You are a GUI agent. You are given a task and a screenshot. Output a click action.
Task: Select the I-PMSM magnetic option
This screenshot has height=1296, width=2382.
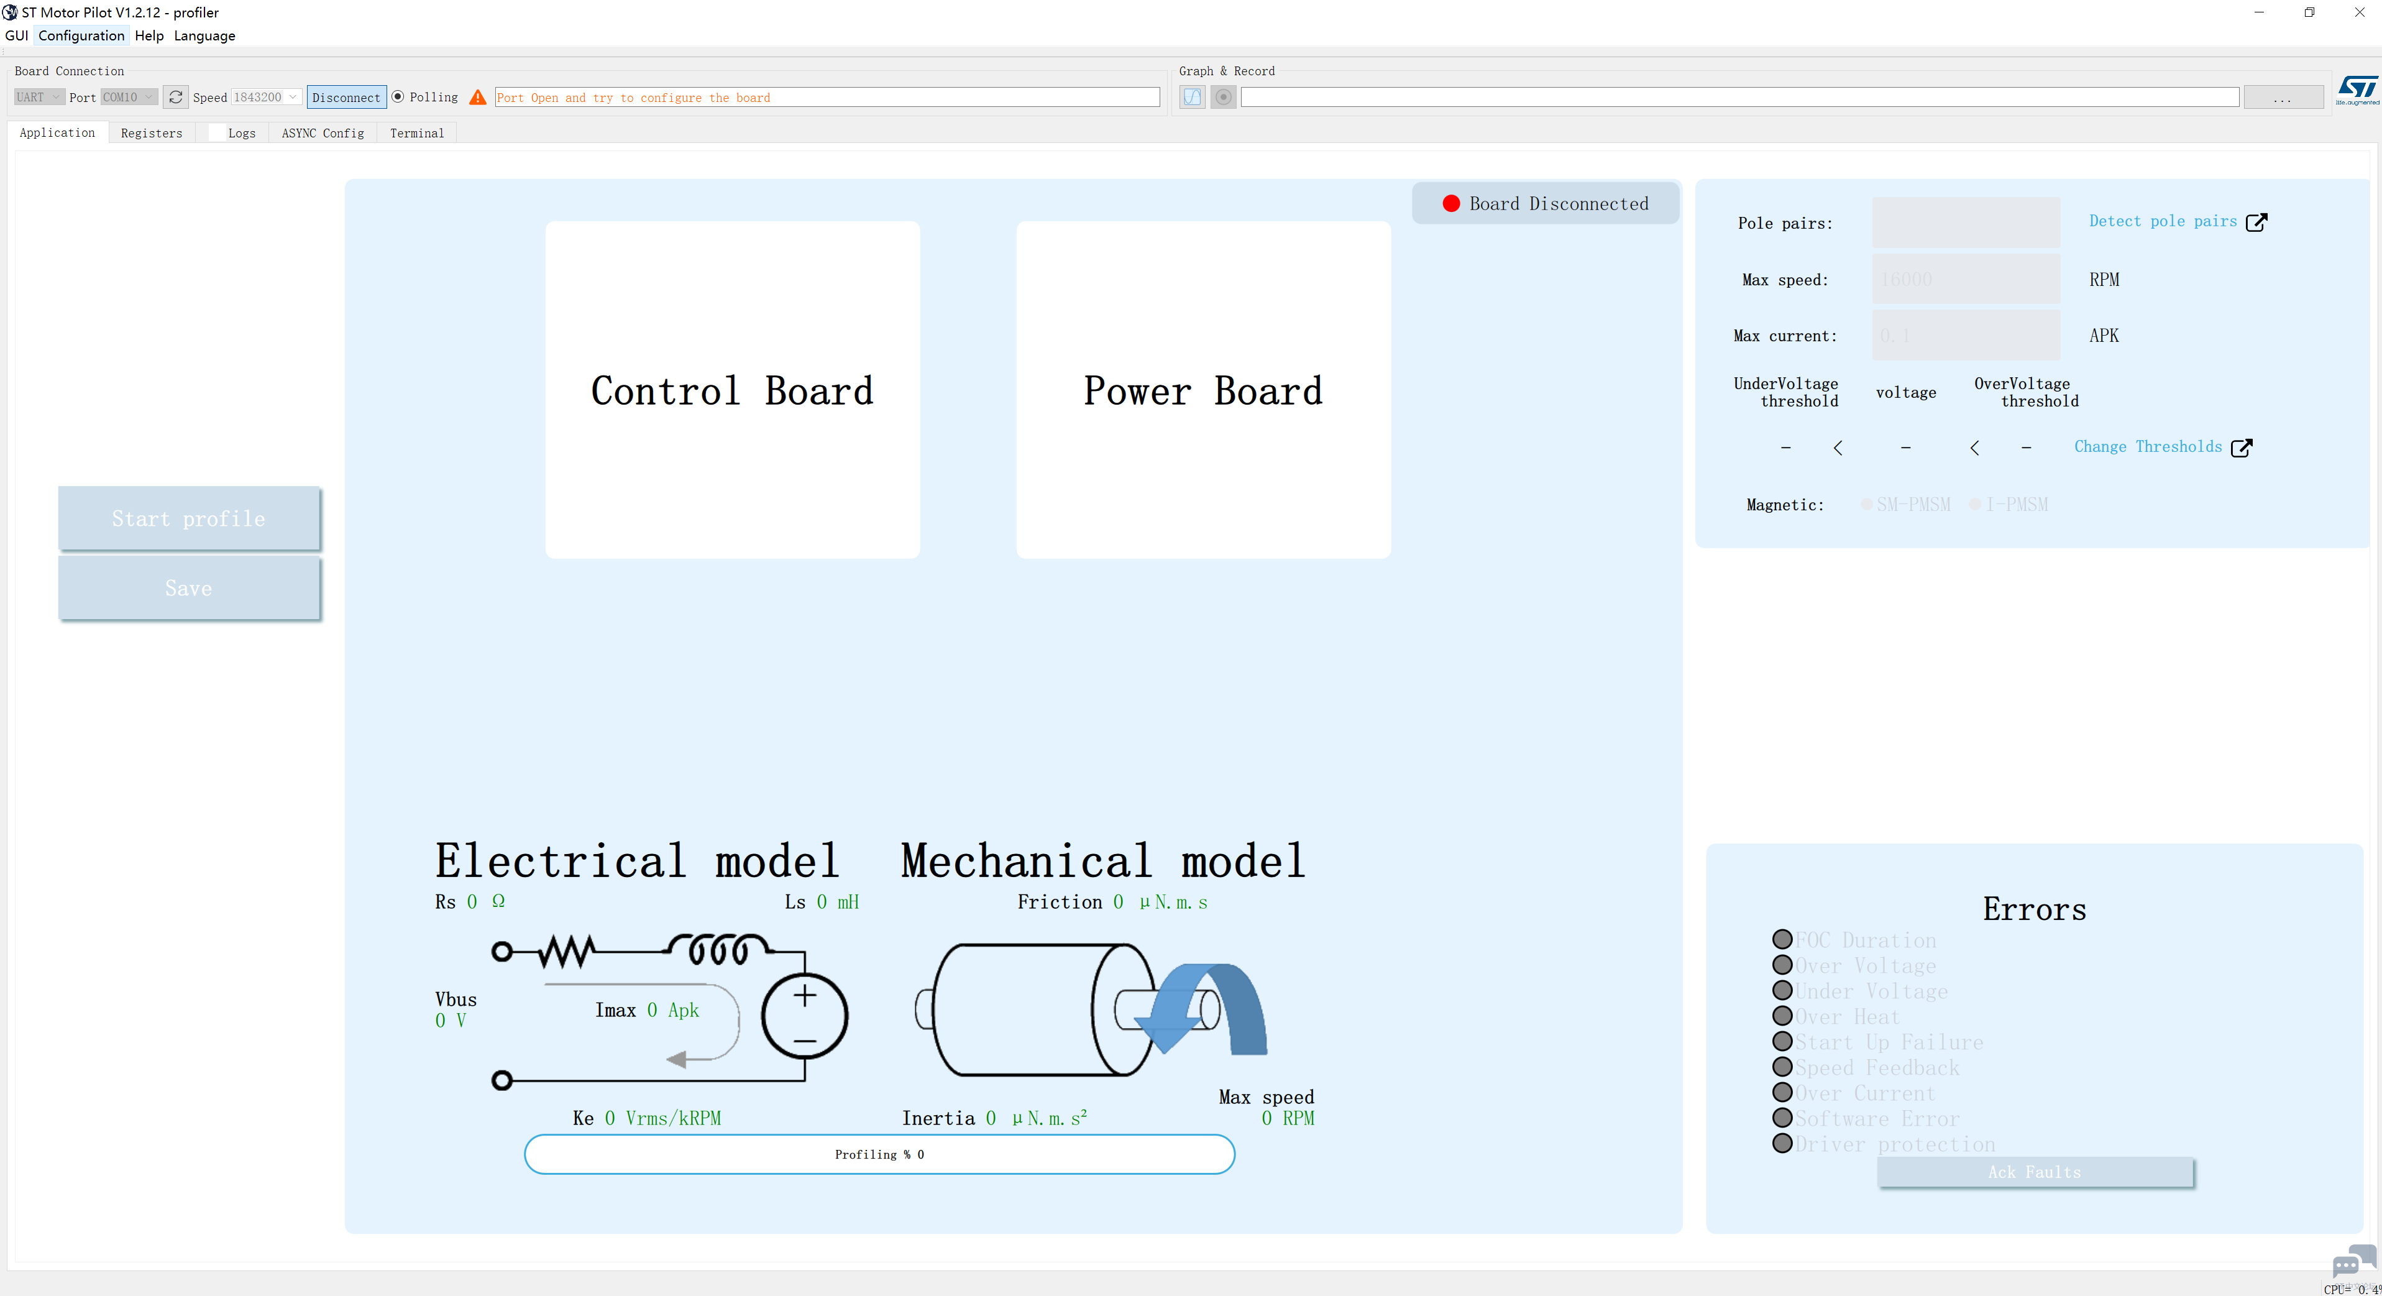[1975, 505]
